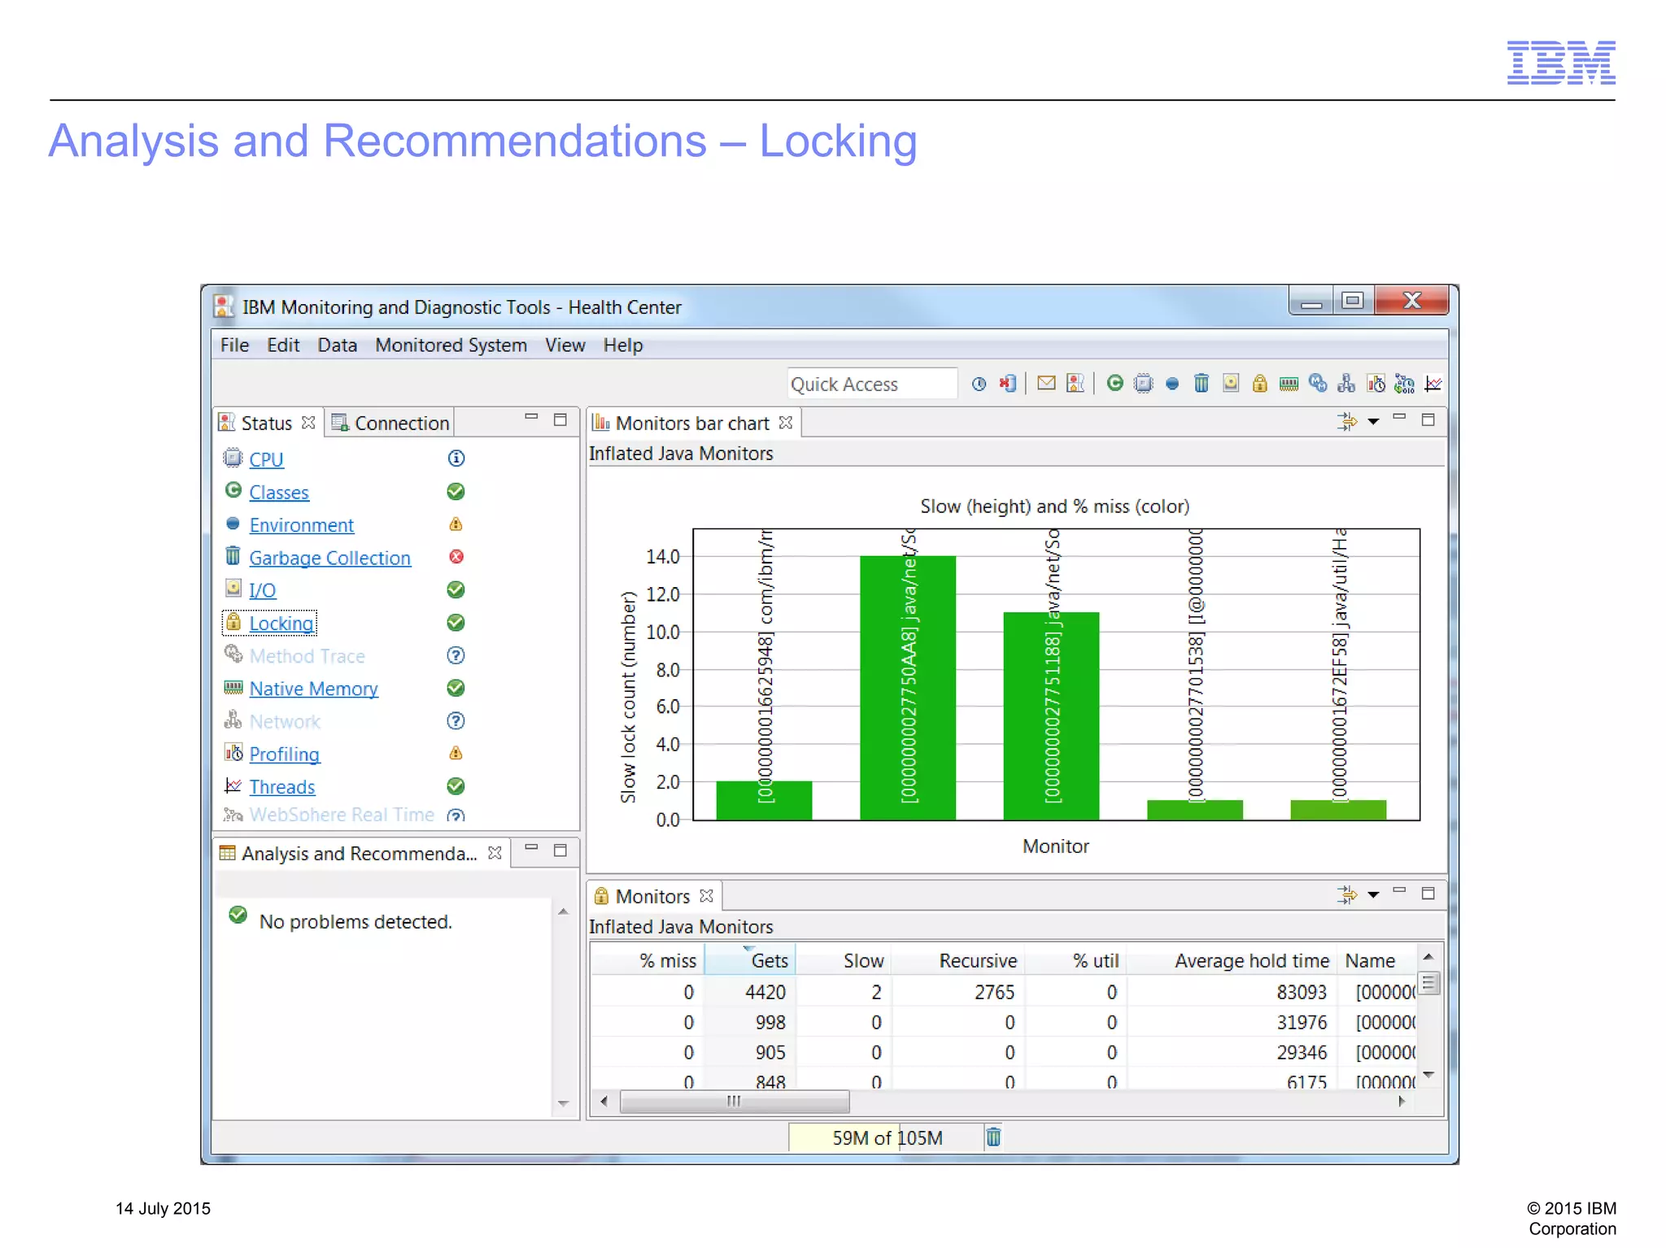Open the Native Memory perspective toolbar icon
The height and width of the screenshot is (1248, 1666).
coord(1289,384)
